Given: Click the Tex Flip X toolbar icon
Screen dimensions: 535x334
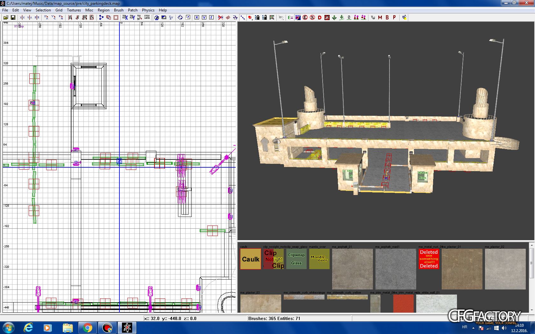Looking at the screenshot, I should (125, 17).
